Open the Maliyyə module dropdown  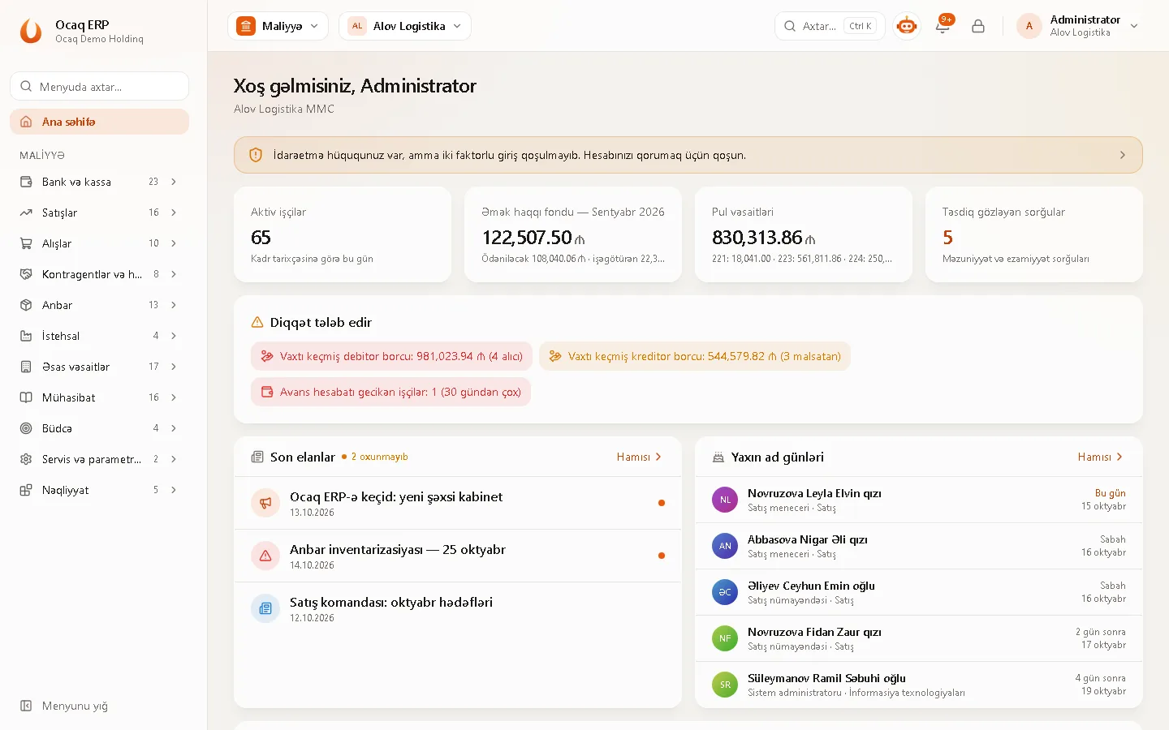(x=278, y=26)
